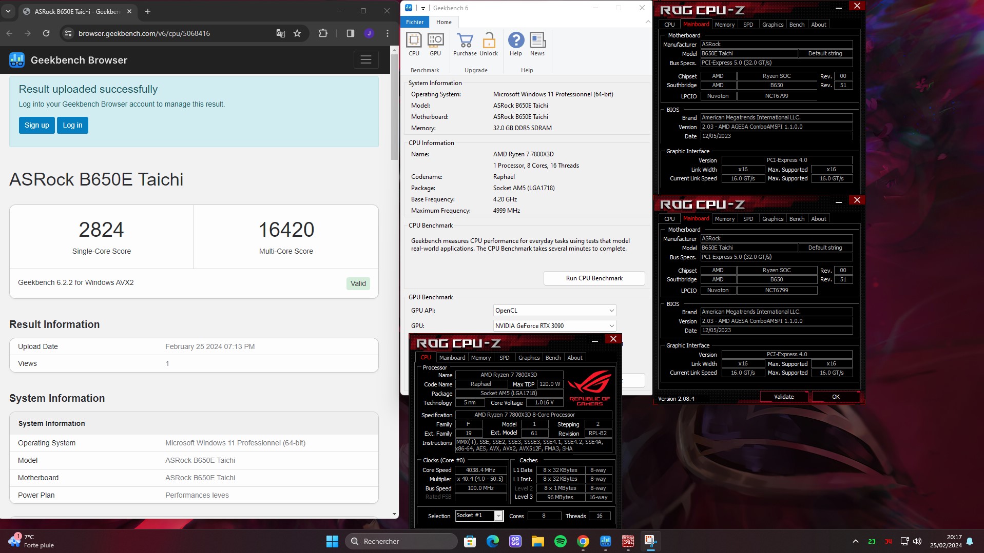984x553 pixels.
Task: Open the notifications bell in taskbar
Action: click(970, 541)
